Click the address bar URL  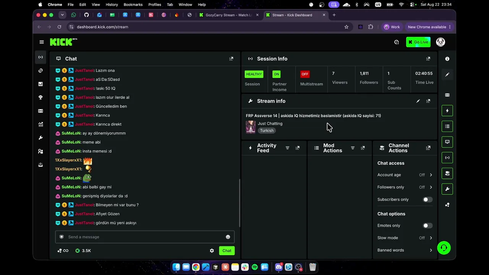tap(102, 27)
